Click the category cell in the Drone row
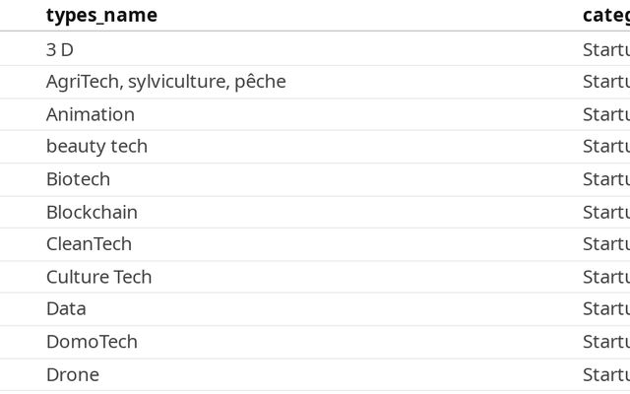Viewport: 630px width, 394px height. 605,374
